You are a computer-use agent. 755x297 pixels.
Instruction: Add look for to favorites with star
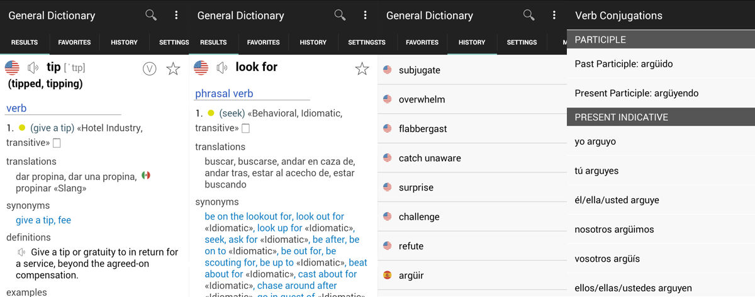pos(362,69)
